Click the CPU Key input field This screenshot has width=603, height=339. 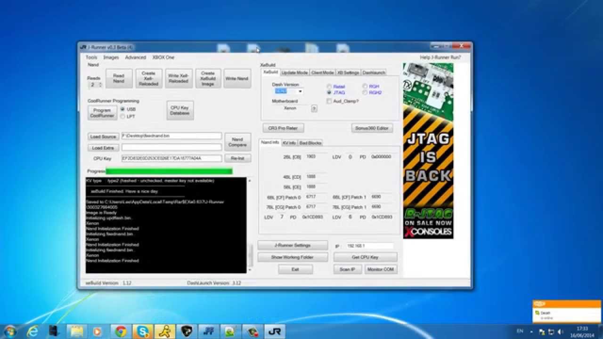point(171,158)
